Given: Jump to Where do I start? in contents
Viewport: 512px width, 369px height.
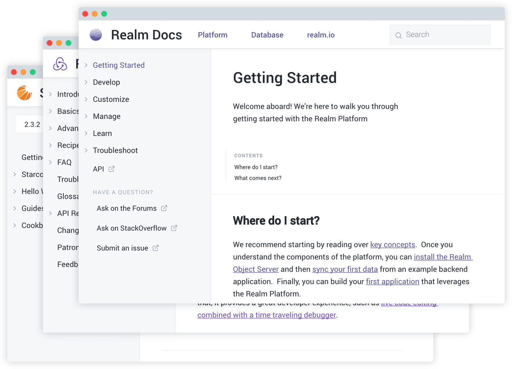Looking at the screenshot, I should point(256,167).
